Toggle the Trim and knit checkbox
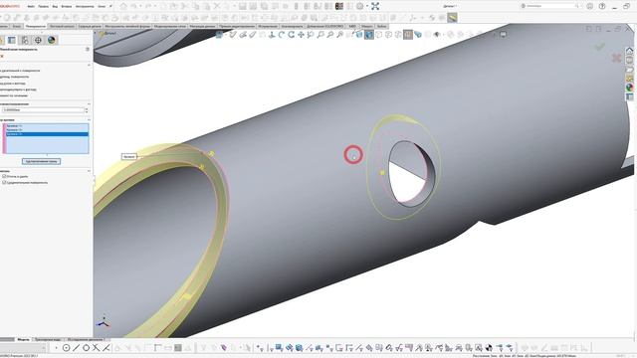The width and height of the screenshot is (637, 358). (x=4, y=177)
